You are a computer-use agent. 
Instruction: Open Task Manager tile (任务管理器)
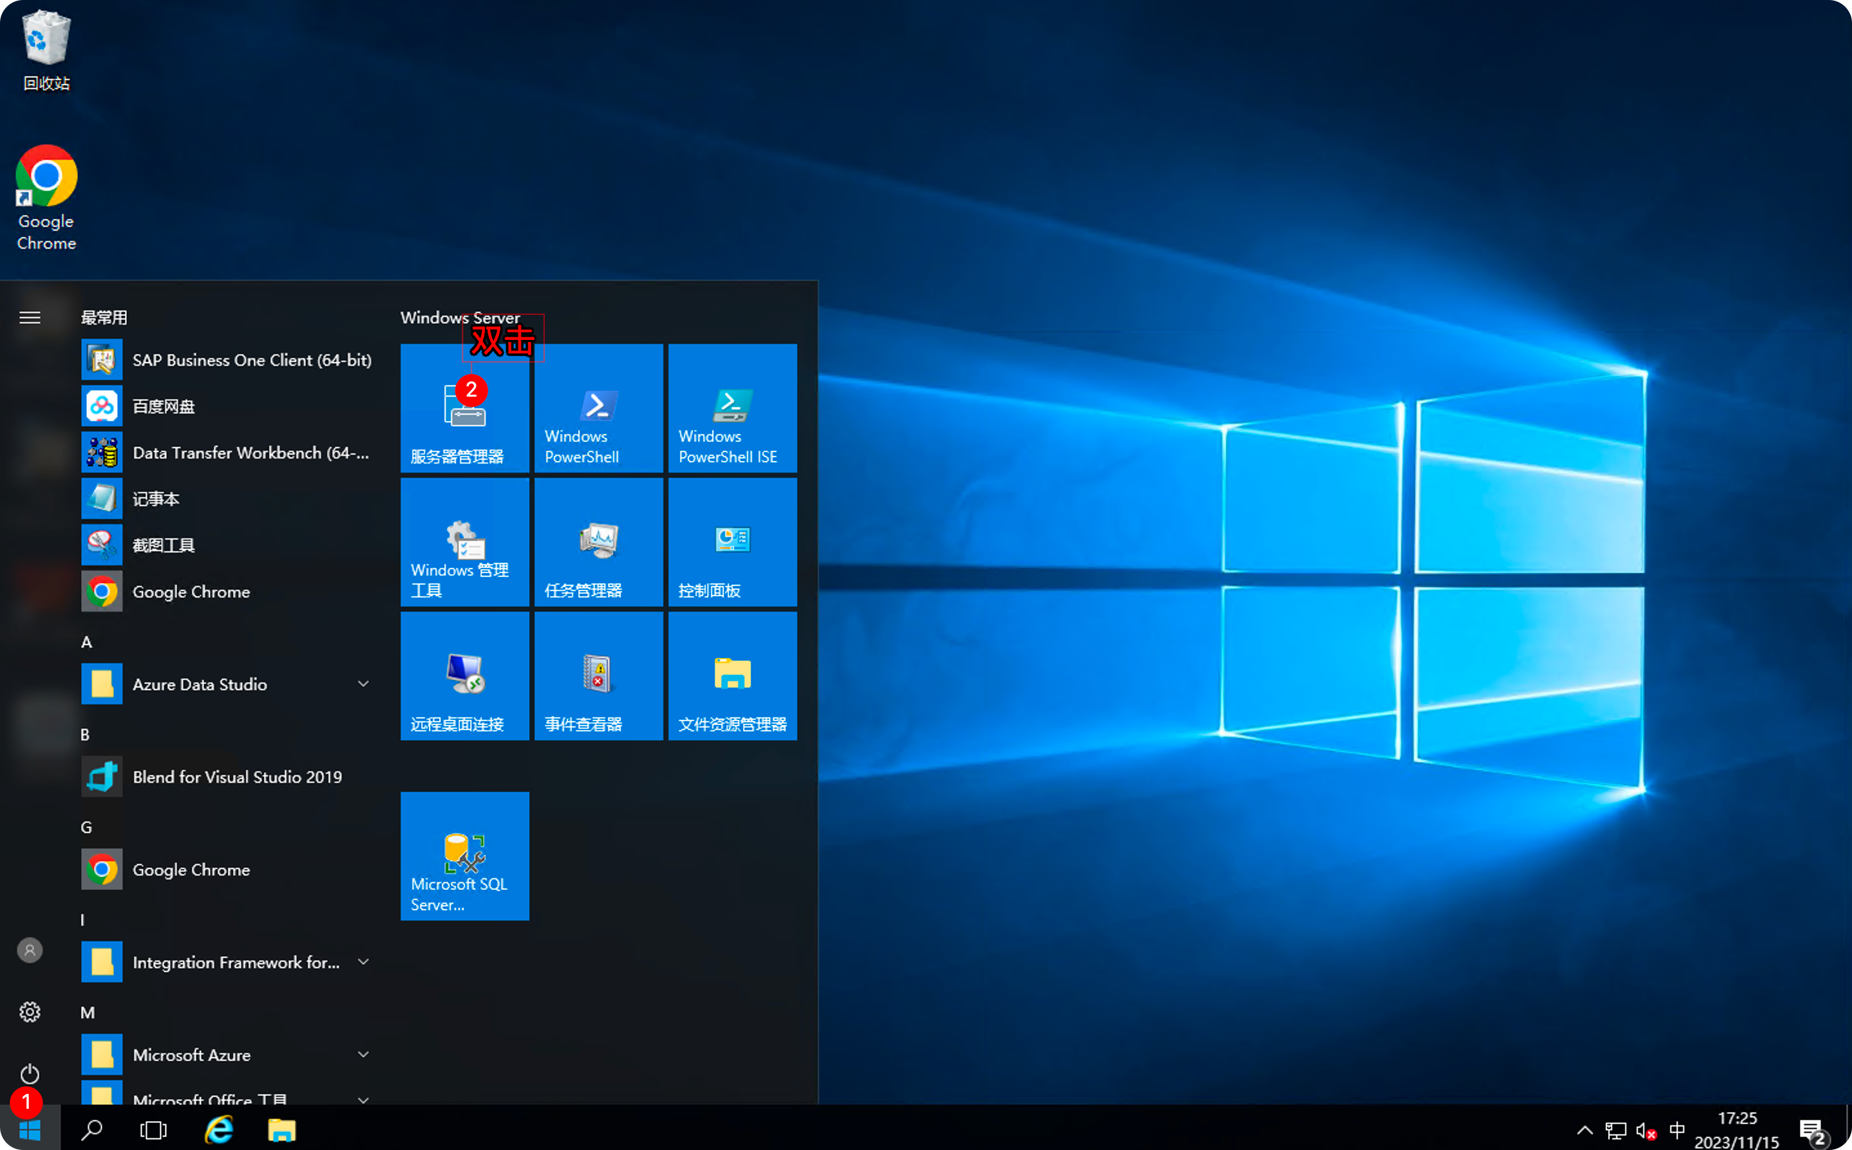click(x=599, y=542)
